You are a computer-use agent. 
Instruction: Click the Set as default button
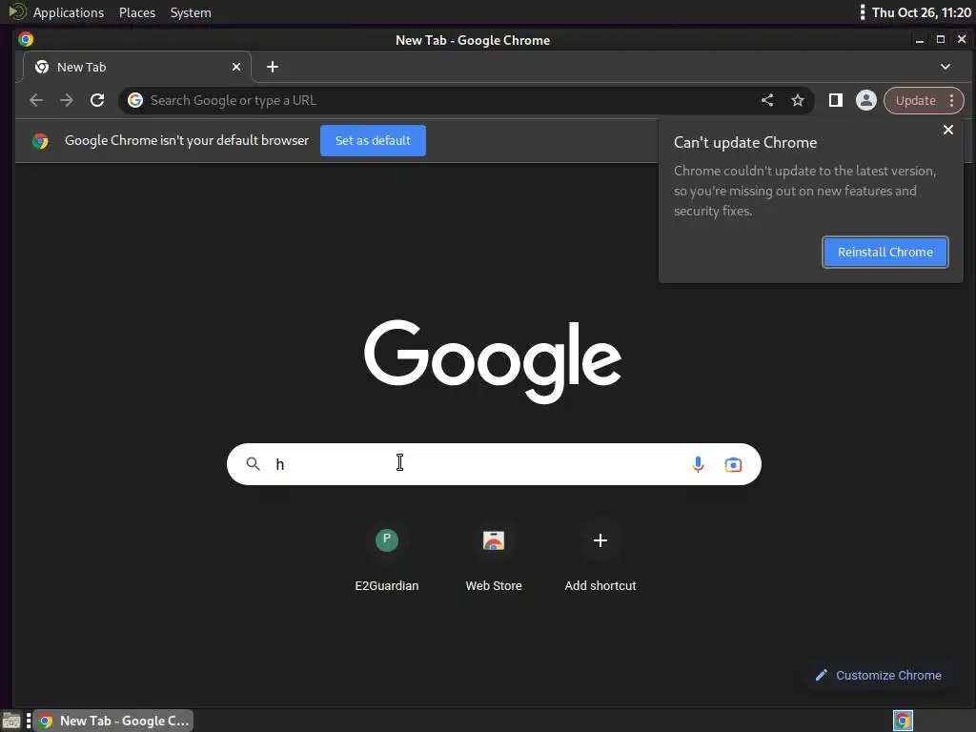(x=373, y=141)
